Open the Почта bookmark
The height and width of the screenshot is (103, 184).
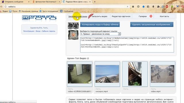tap(14, 11)
